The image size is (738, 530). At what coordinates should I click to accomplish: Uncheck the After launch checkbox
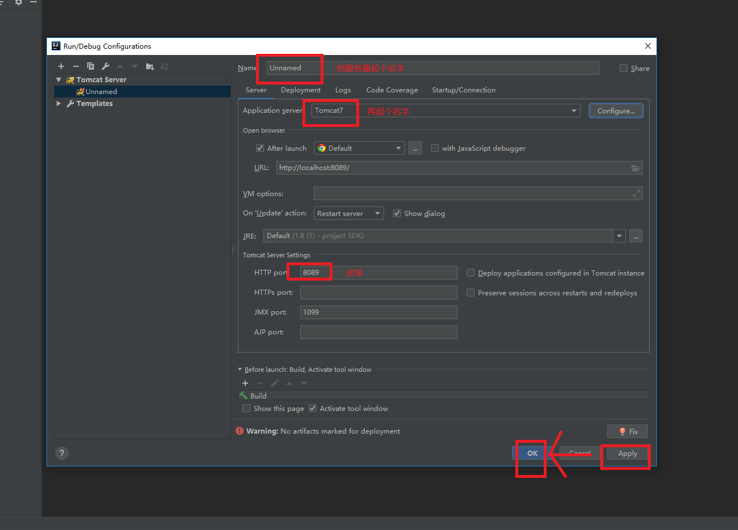point(260,148)
